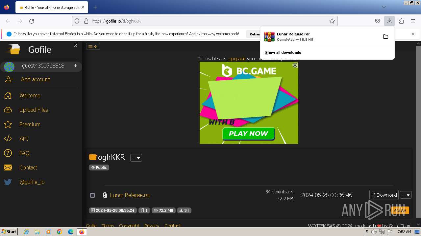Toggle the Firefox downloads toolbar icon
421x236 pixels.
(389, 21)
